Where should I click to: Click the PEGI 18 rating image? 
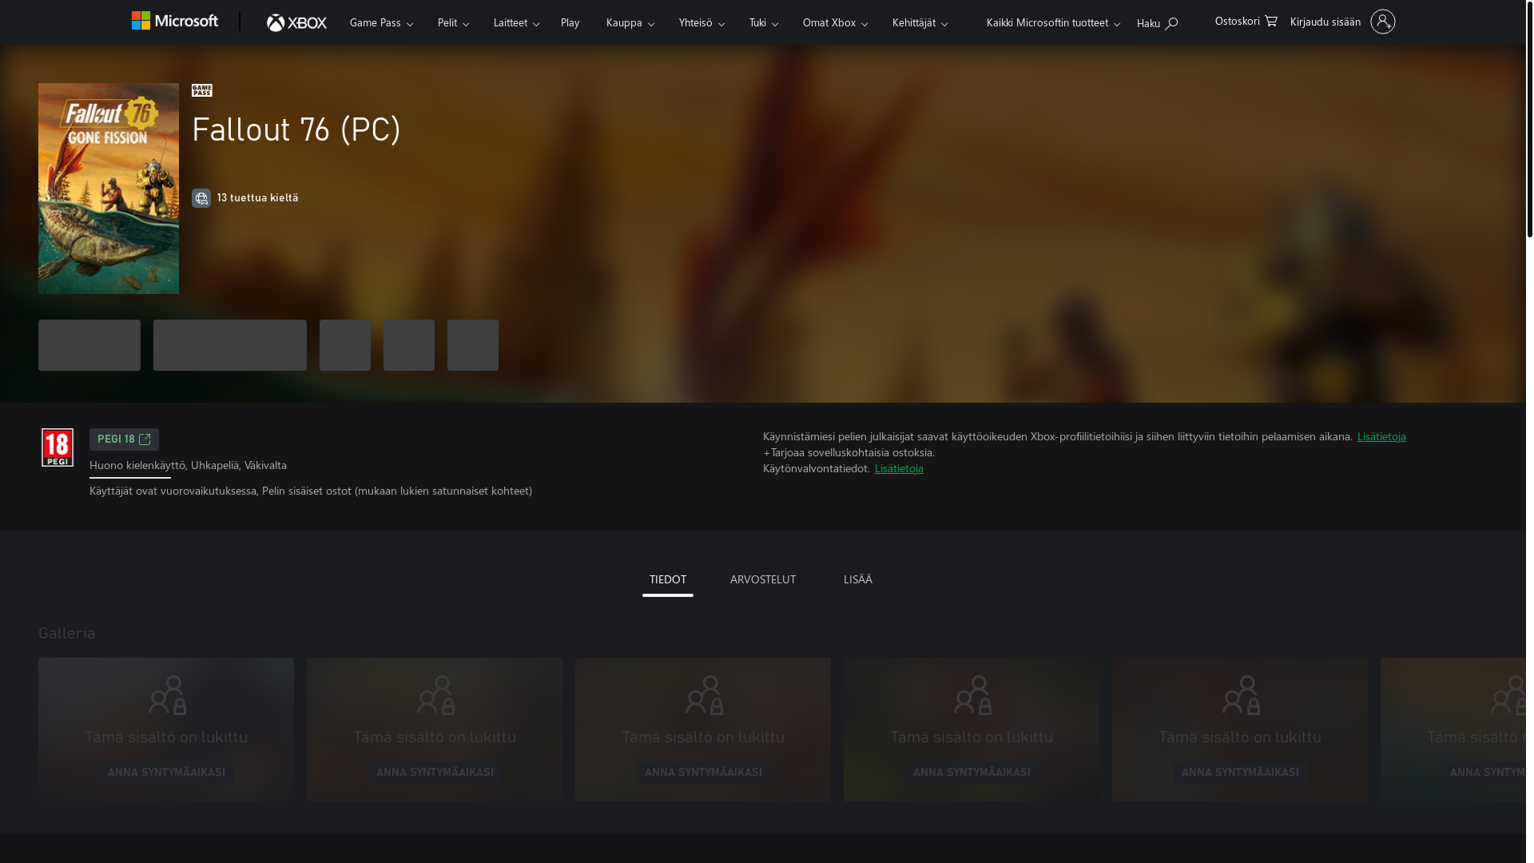58,447
